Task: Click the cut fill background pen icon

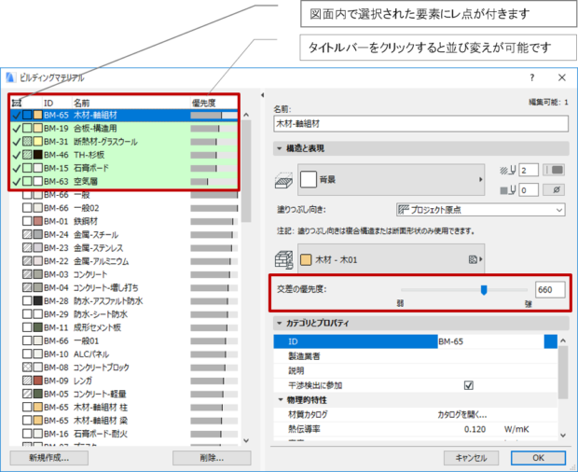Action: pos(507,190)
